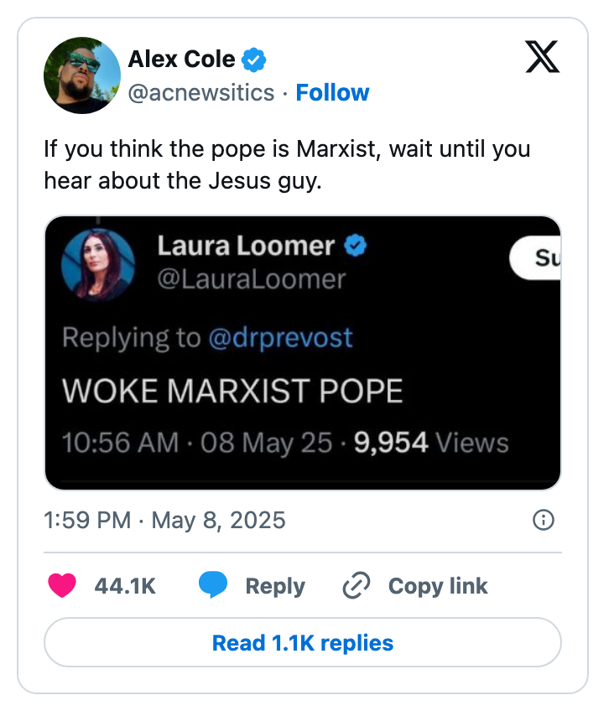Click the Alex Cole display name
Image resolution: width=609 pixels, height=716 pixels.
pos(181,60)
